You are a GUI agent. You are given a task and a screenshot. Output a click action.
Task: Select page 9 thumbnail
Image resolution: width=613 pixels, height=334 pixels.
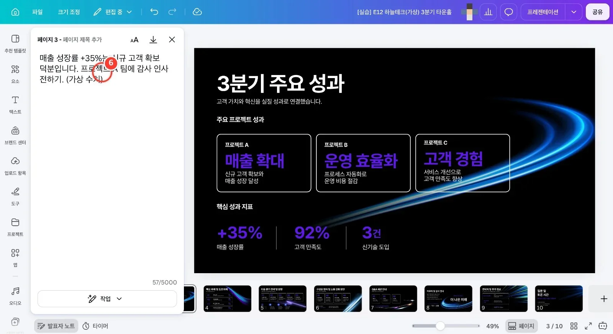pyautogui.click(x=503, y=299)
